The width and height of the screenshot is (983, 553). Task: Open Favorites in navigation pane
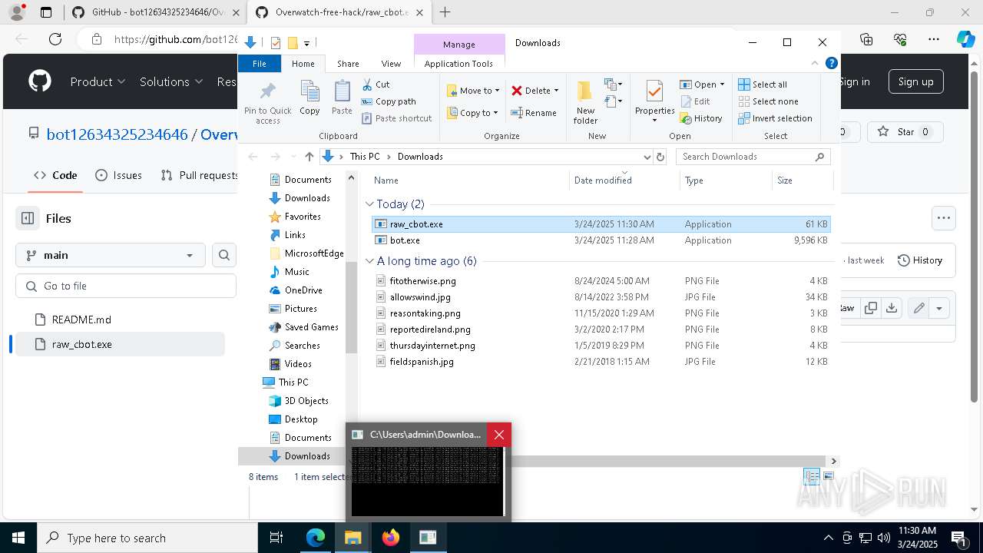pos(303,217)
